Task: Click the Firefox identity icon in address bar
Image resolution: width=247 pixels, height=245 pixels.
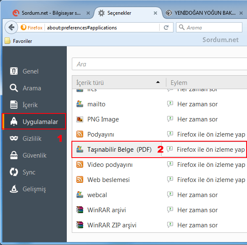Action: pos(24,27)
